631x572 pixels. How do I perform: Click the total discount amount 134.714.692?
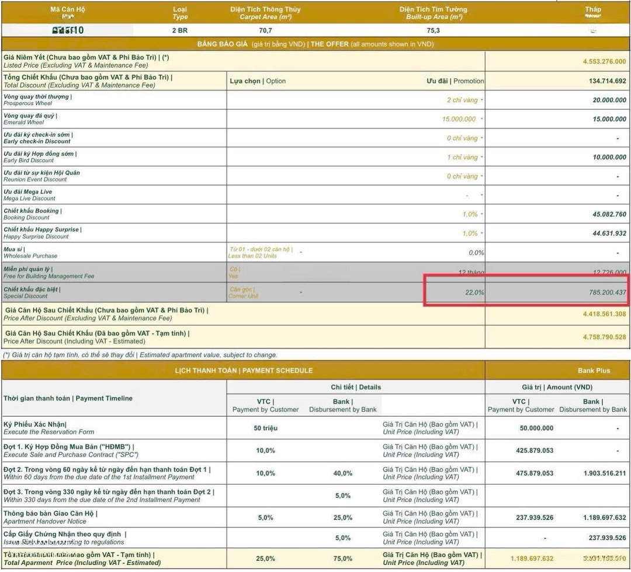click(607, 81)
